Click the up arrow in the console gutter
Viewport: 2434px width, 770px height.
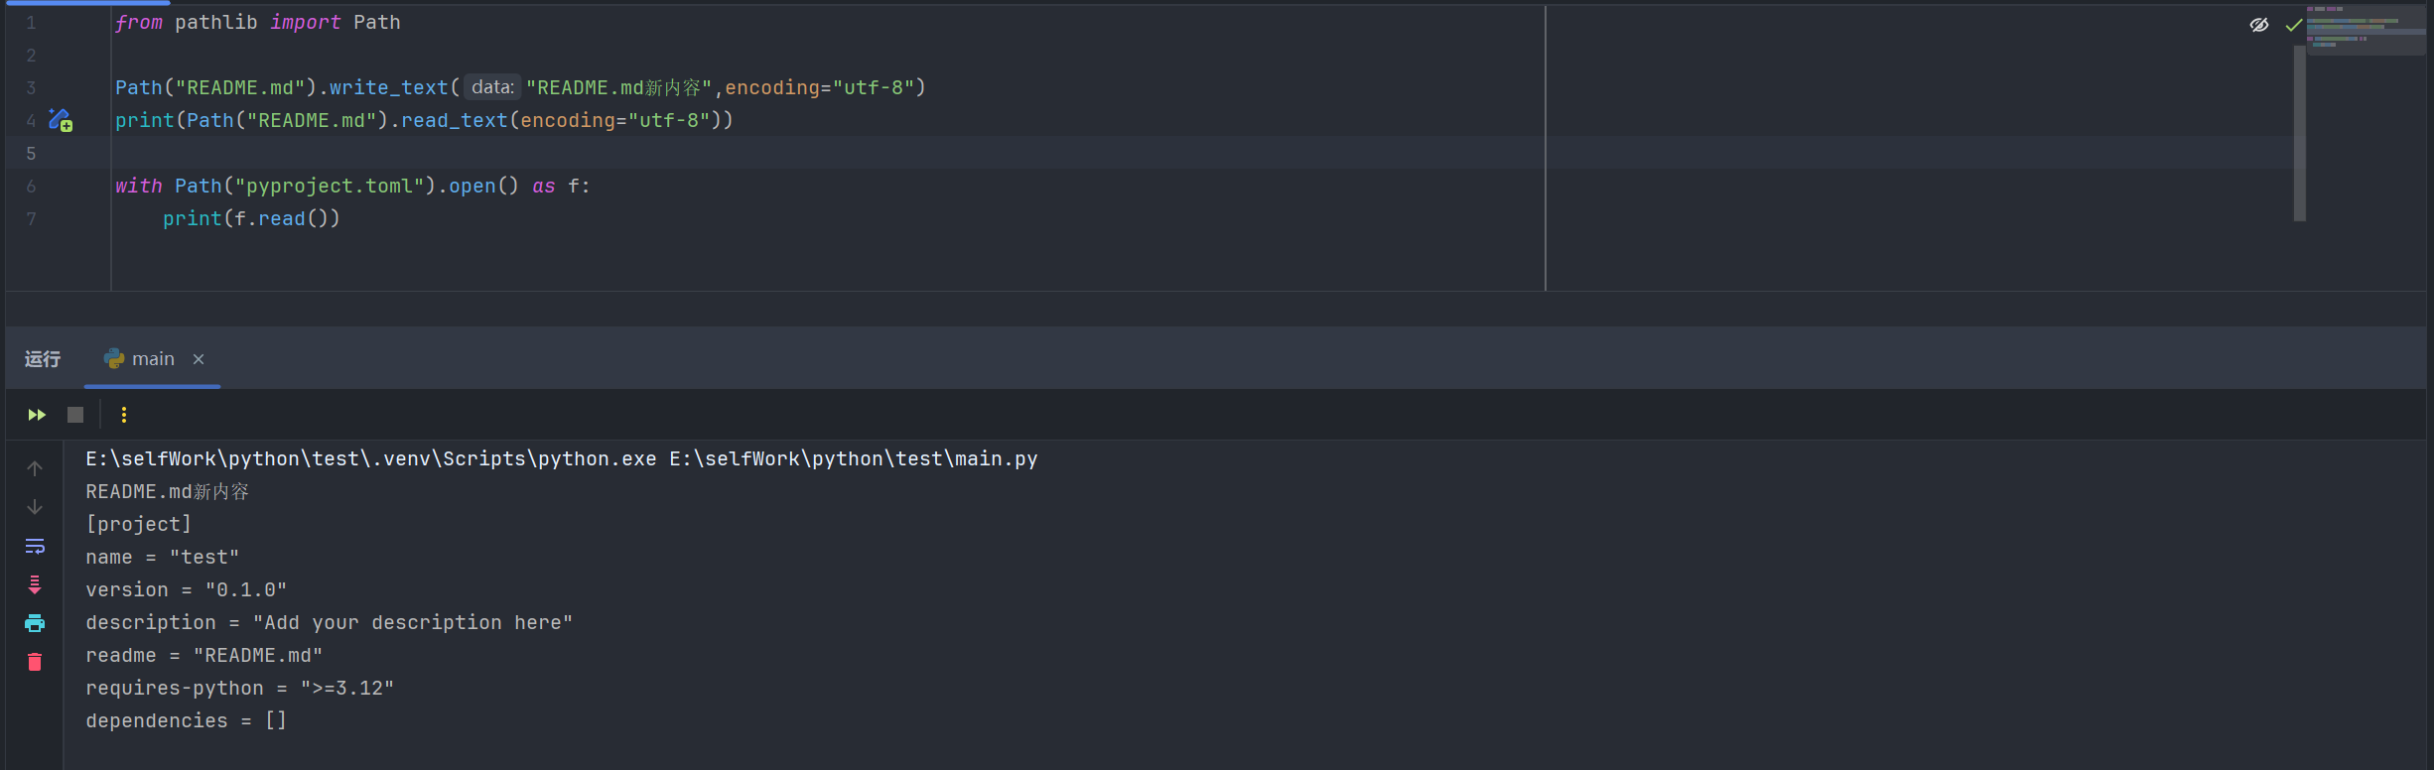pyautogui.click(x=35, y=468)
